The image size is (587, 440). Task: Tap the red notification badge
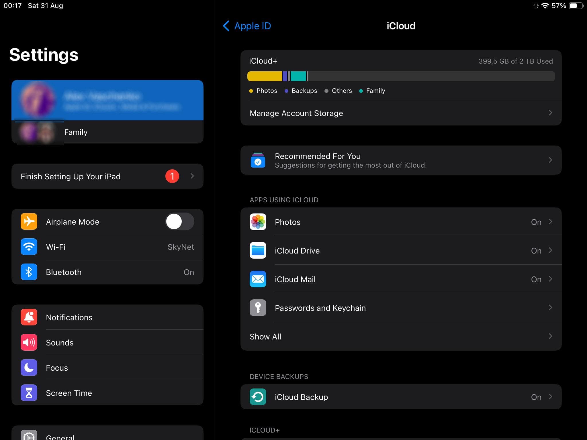click(172, 176)
